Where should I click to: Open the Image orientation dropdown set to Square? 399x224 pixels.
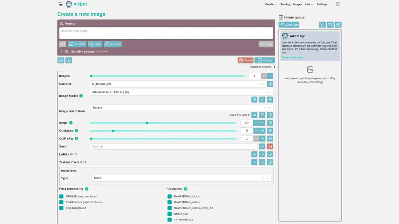click(178, 107)
